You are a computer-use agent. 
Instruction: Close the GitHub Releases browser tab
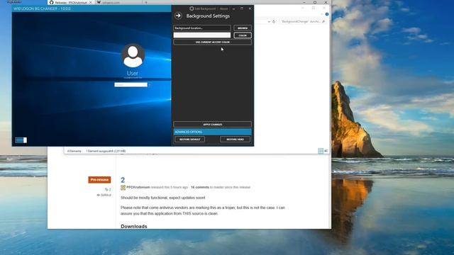coord(90,2)
